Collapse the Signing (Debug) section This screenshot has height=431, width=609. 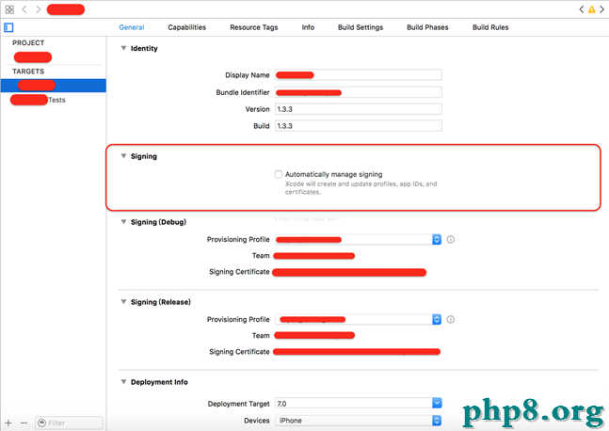pos(123,222)
